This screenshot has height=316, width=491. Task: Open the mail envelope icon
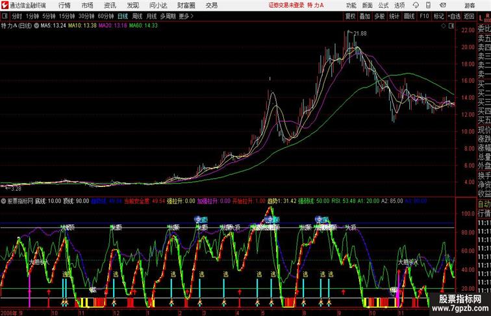click(x=443, y=5)
